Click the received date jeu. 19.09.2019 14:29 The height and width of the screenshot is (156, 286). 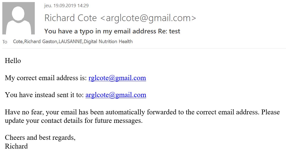(66, 6)
